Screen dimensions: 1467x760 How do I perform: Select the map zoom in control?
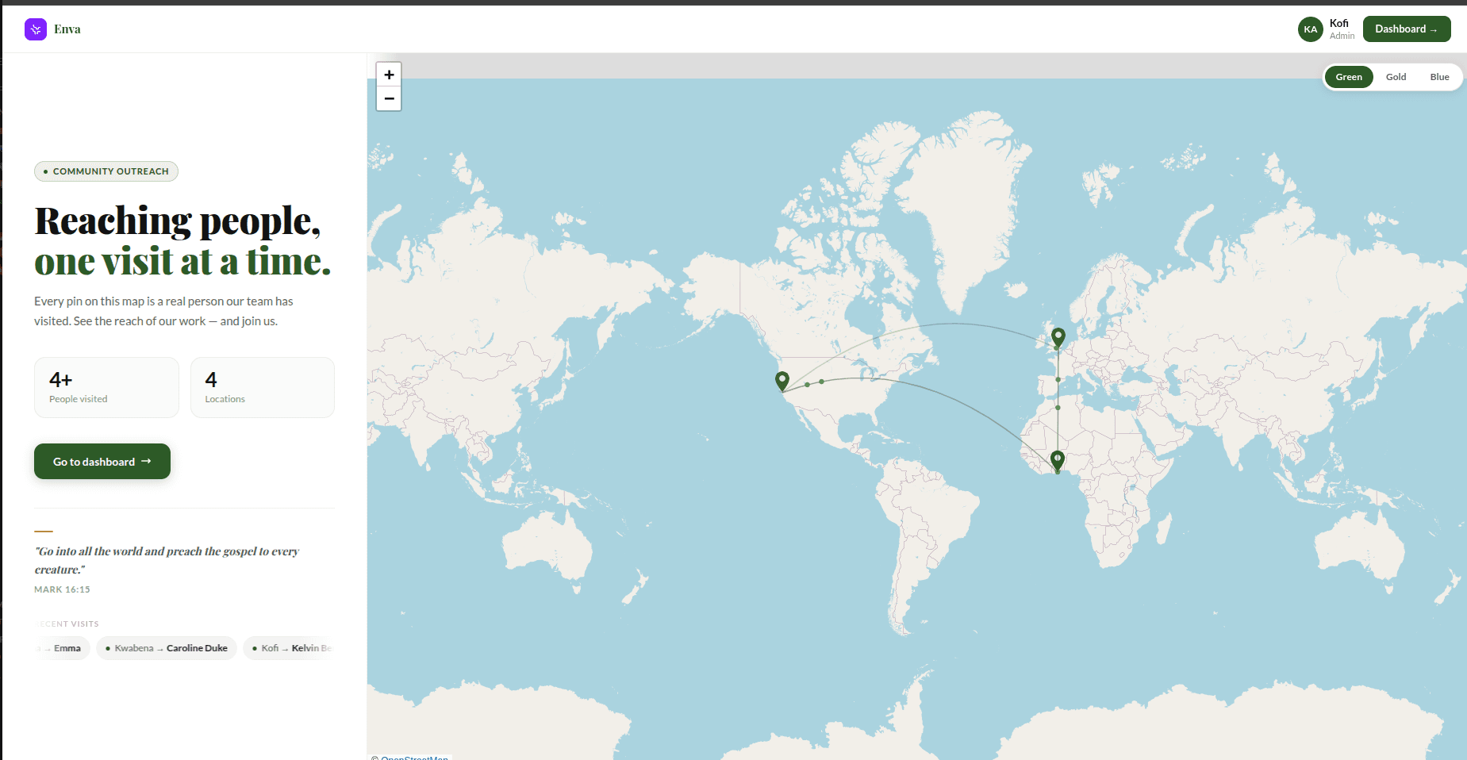coord(389,74)
